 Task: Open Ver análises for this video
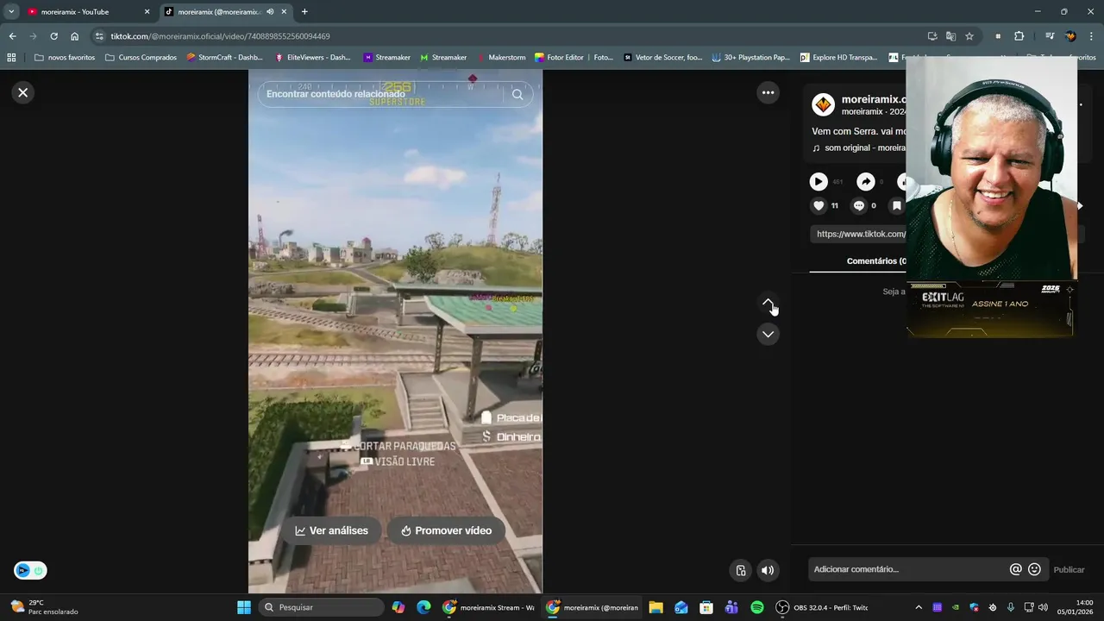pyautogui.click(x=331, y=530)
